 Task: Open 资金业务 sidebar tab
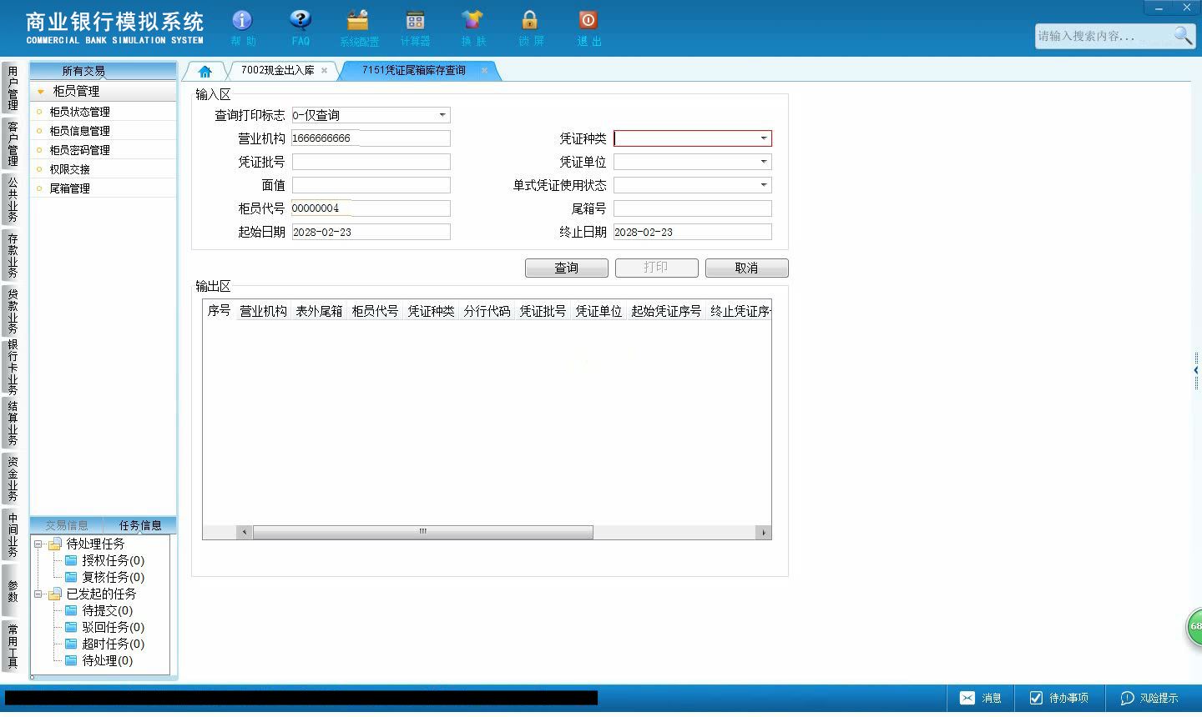click(13, 479)
